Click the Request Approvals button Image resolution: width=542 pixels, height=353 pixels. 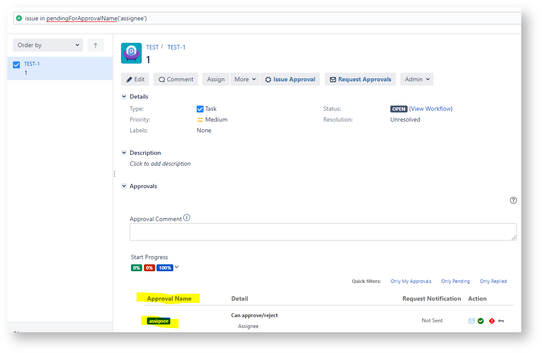[x=360, y=79]
